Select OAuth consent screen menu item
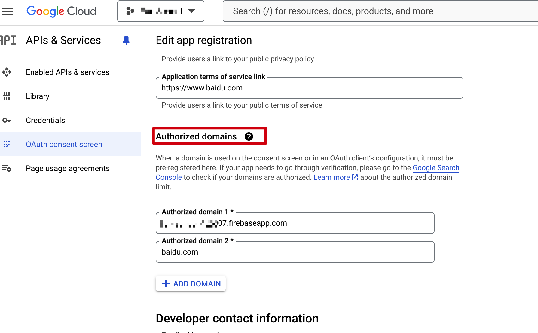The width and height of the screenshot is (538, 333). [64, 144]
